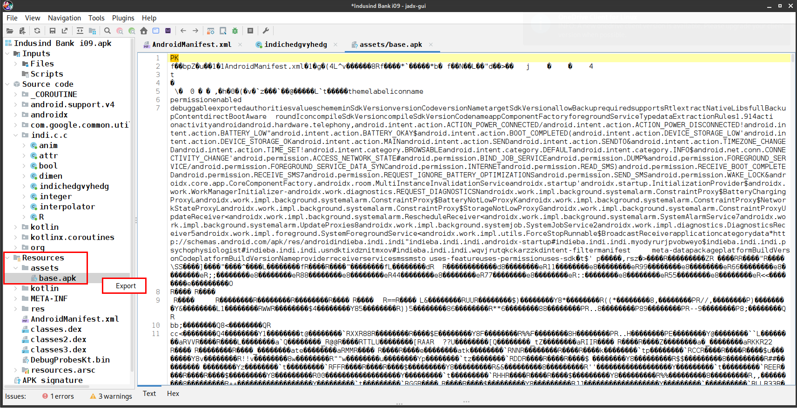Screen dimensions: 797x408
Task: Expand the _COROUTINE package
Action: pos(16,95)
